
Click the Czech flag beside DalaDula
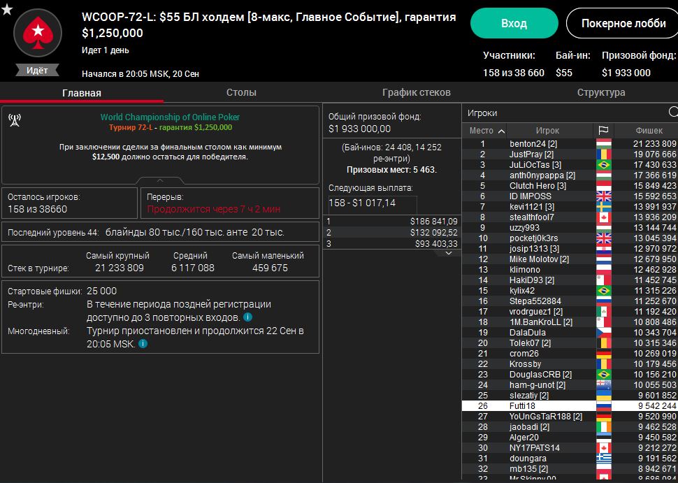pos(604,333)
